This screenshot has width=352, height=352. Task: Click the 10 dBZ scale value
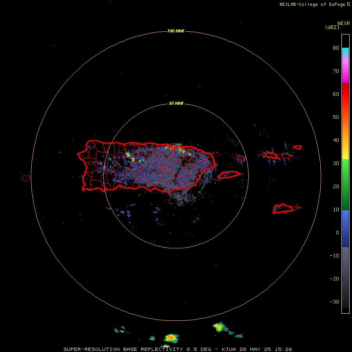pos(336,210)
